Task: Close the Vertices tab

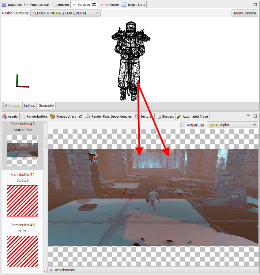Action: tap(94, 5)
